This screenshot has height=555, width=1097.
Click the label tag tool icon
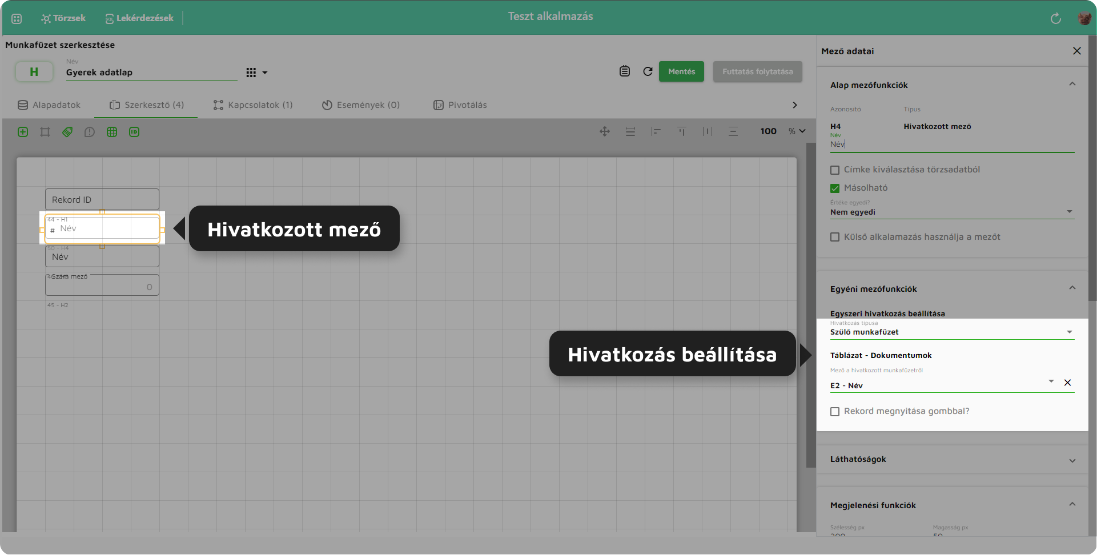click(x=67, y=132)
